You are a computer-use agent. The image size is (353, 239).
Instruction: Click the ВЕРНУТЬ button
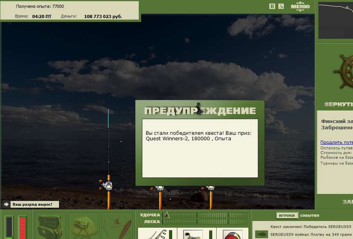pos(338,104)
